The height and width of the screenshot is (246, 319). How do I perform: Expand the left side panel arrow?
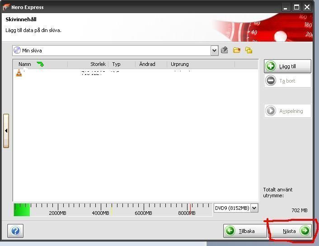point(6,131)
